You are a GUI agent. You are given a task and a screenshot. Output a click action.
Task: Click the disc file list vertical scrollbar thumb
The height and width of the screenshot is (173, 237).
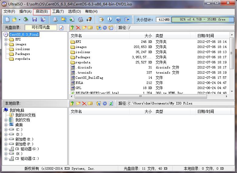point(232,53)
